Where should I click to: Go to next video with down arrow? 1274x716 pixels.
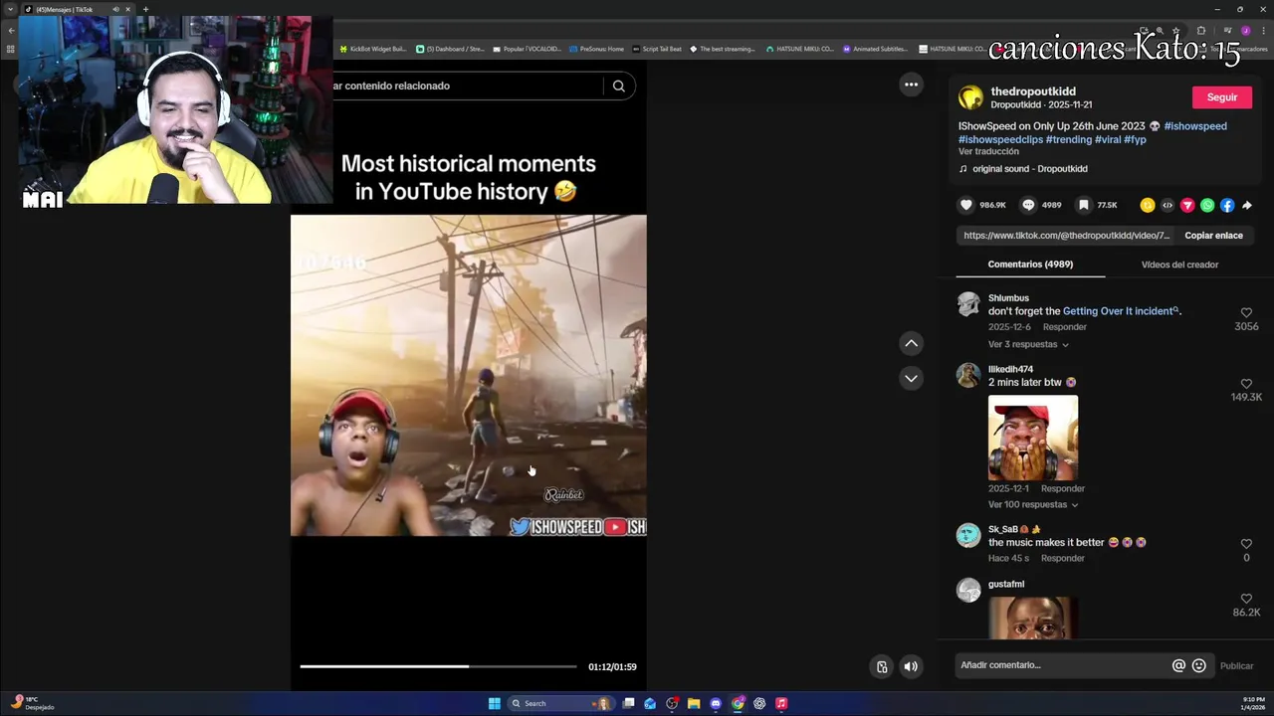click(x=911, y=378)
